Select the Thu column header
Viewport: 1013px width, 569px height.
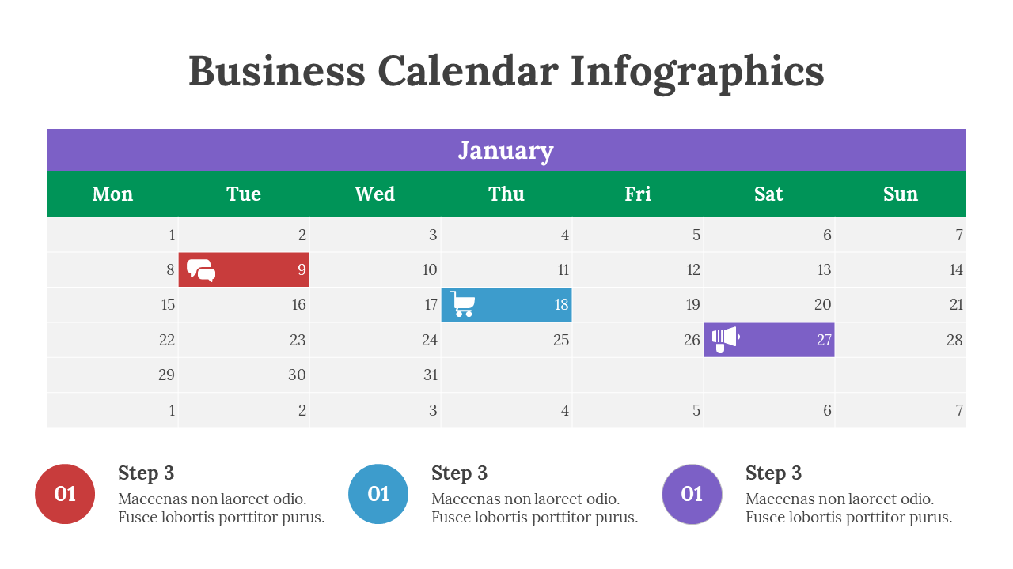coord(506,194)
